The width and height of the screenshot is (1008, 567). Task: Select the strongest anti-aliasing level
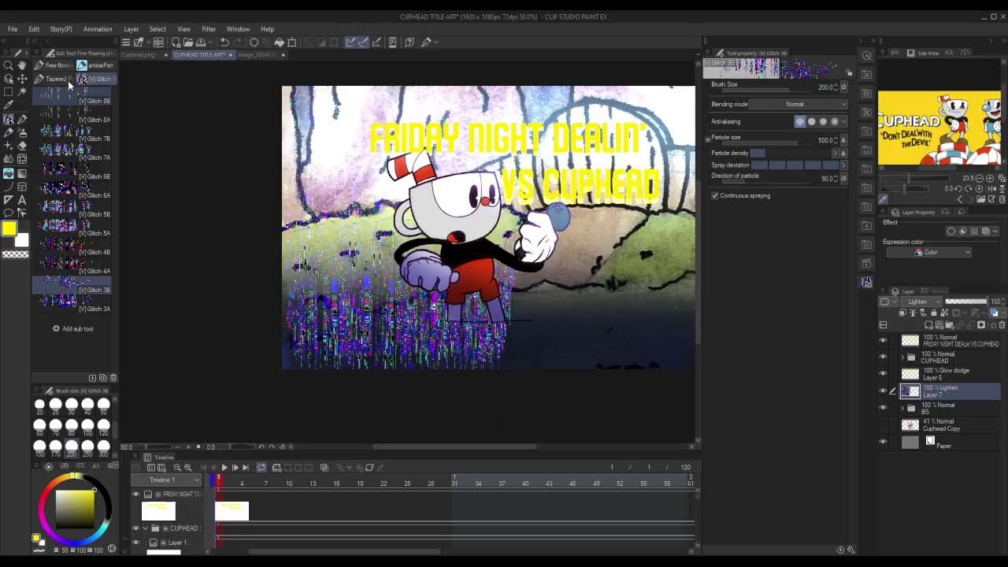[x=835, y=121]
